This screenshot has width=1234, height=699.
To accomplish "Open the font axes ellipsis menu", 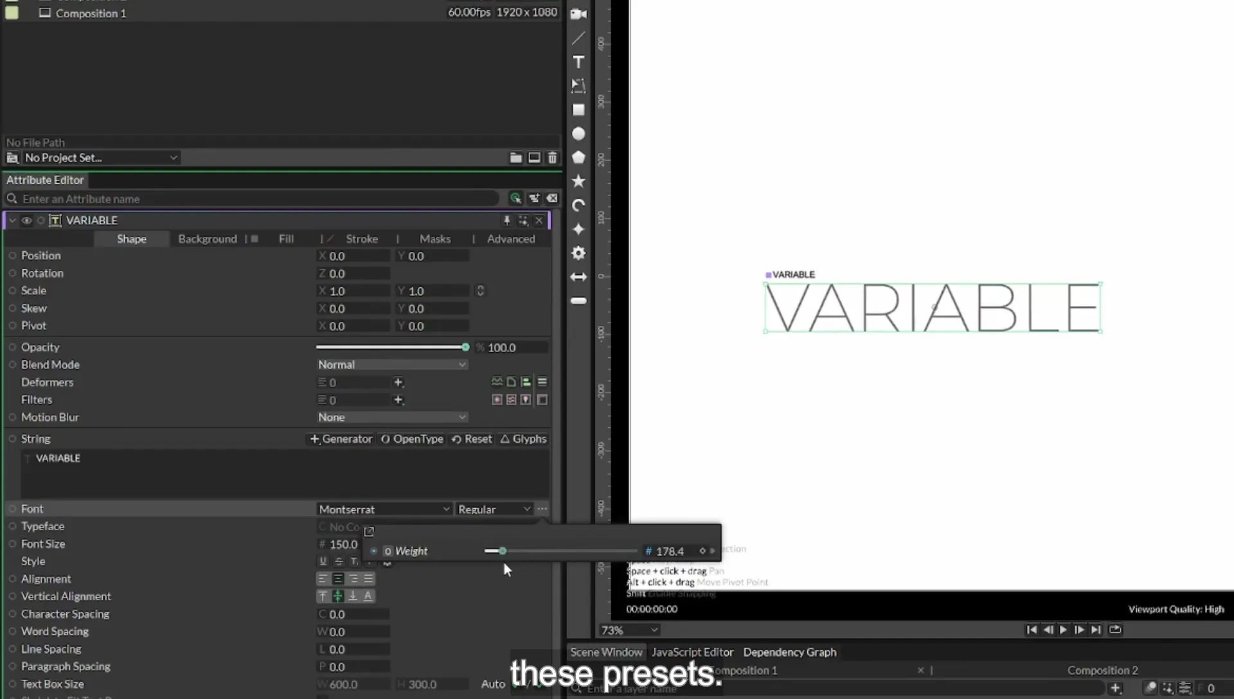I will pos(542,509).
